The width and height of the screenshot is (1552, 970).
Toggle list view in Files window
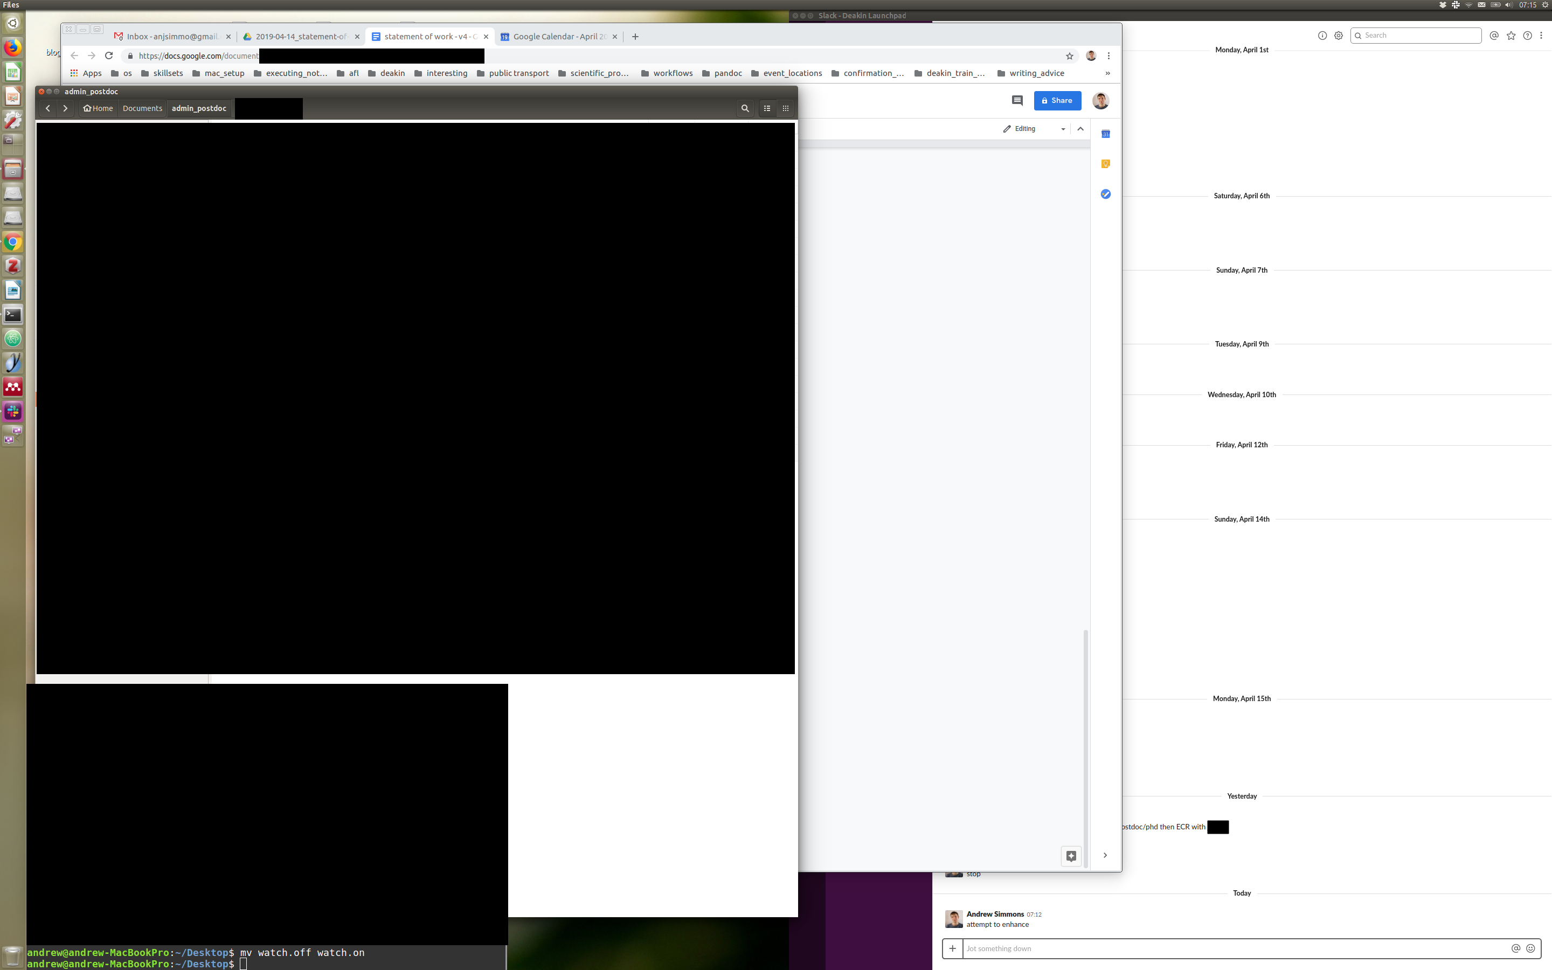point(767,108)
